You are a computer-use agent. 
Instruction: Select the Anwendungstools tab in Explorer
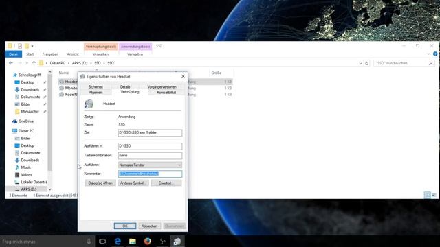pos(135,47)
